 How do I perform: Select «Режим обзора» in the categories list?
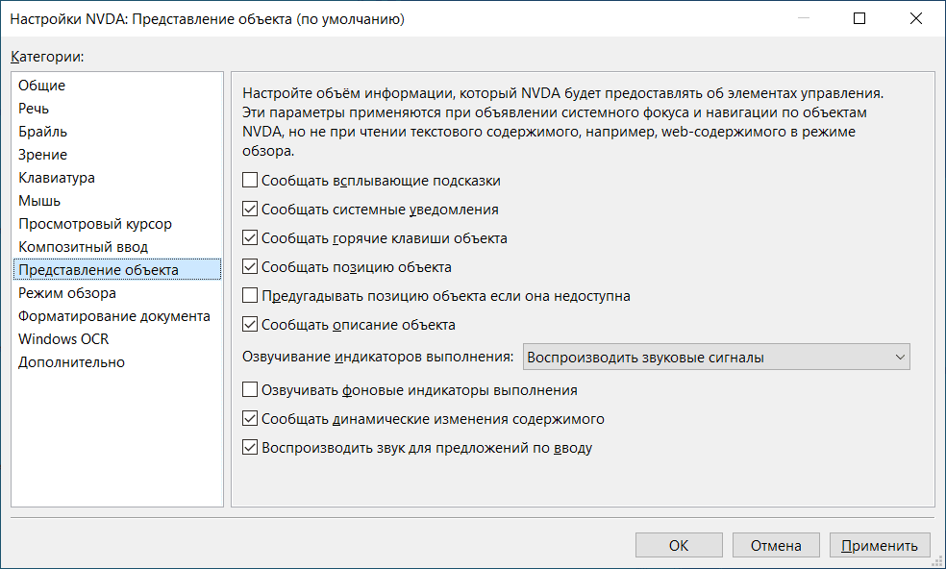[67, 293]
